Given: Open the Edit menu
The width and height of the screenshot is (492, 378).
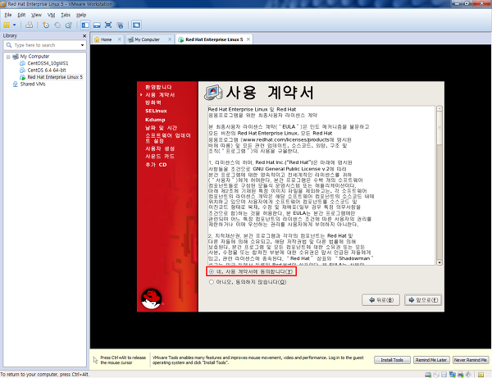Looking at the screenshot, I should pos(21,15).
